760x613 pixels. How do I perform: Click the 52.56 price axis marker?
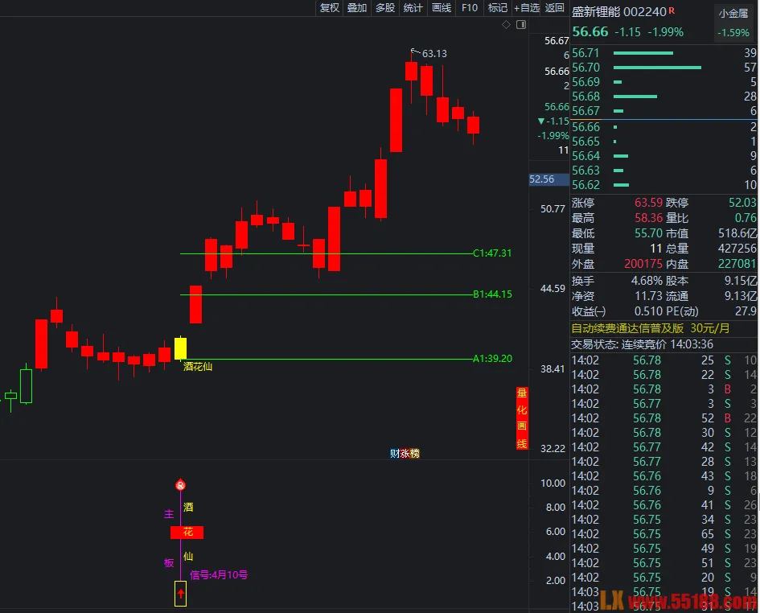[x=548, y=179]
